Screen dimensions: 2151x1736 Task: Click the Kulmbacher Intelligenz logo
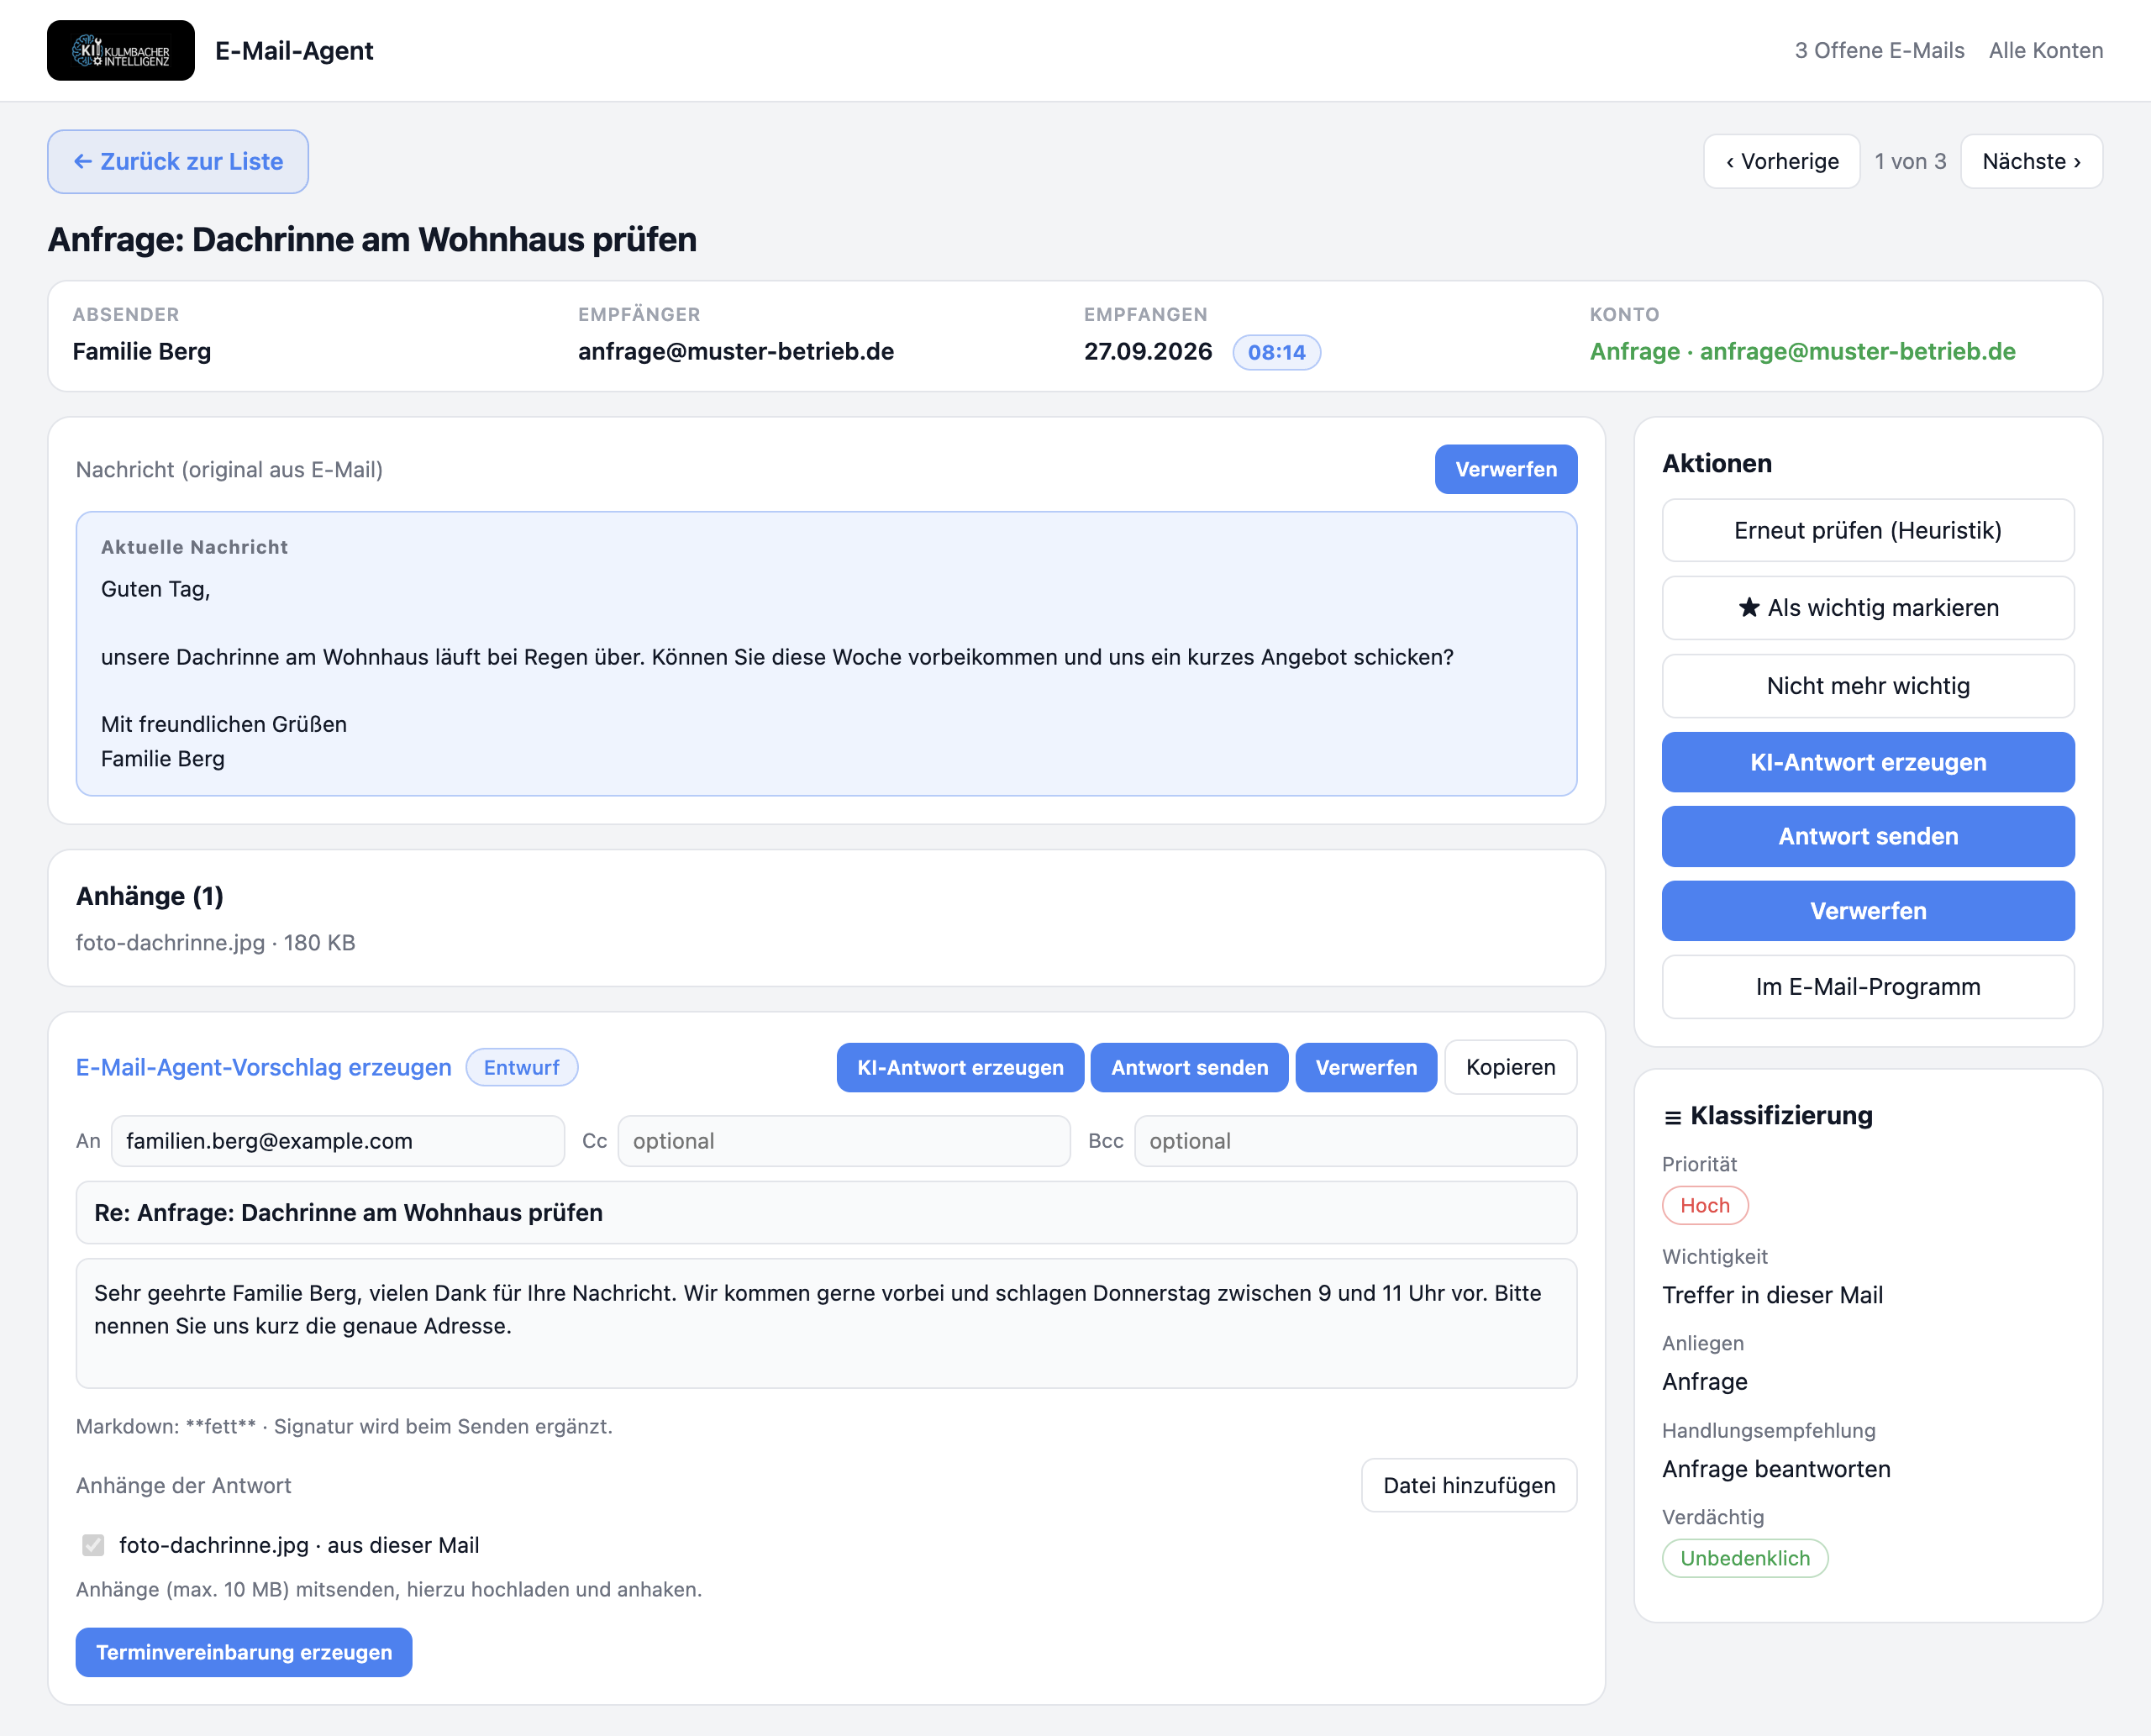coord(120,50)
